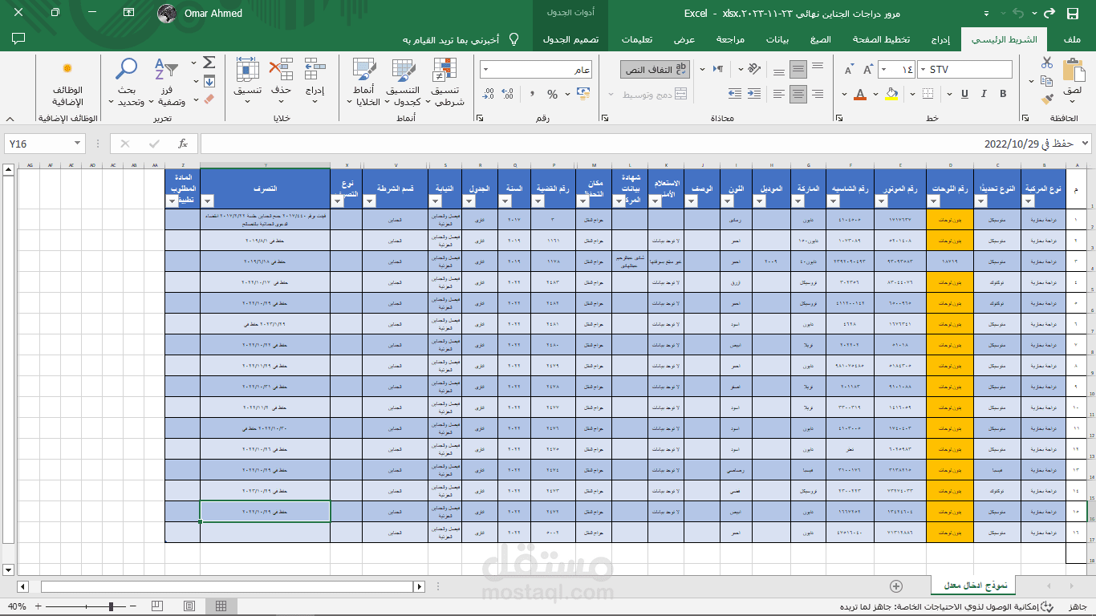Cut selection with the scissors icon
Screen dimensions: 1096x616
coord(1047,63)
